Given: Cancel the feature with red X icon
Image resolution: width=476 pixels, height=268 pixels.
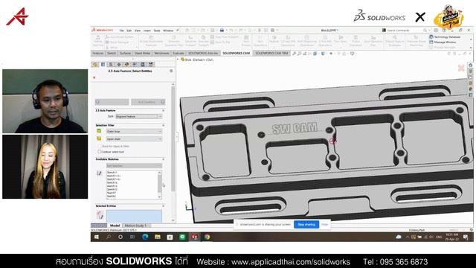Looking at the screenshot, I should click(94, 77).
